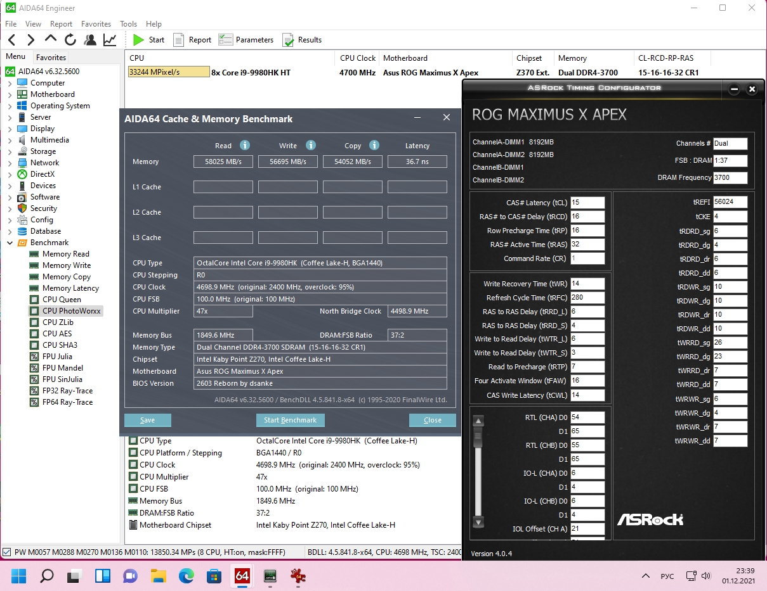The width and height of the screenshot is (767, 591).
Task: Click Close in the benchmark dialog
Action: tap(433, 420)
